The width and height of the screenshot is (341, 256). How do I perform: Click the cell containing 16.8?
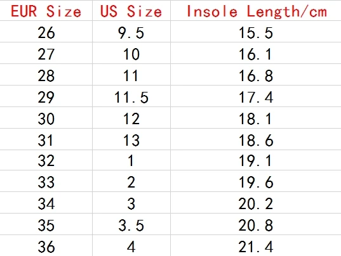tap(256, 75)
